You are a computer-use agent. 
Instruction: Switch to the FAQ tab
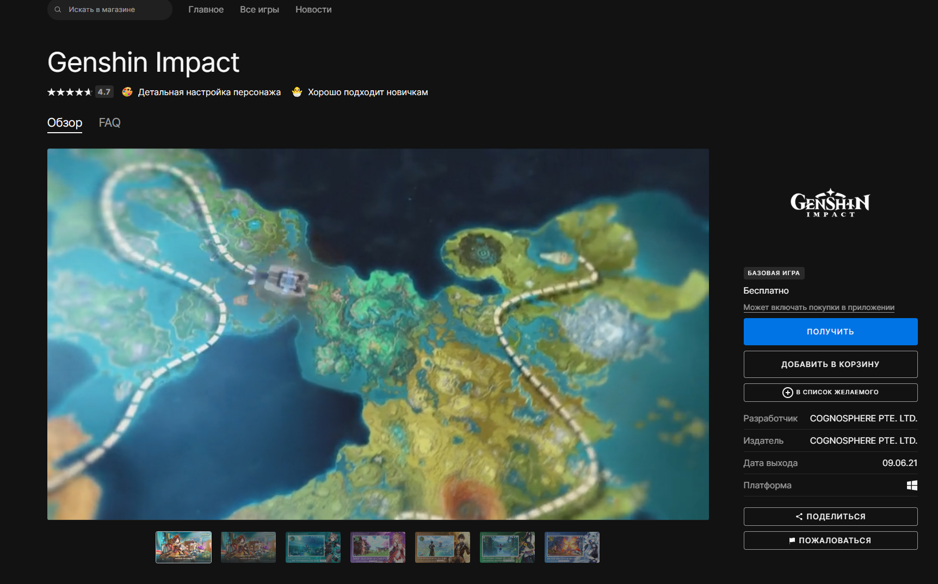[x=109, y=123]
